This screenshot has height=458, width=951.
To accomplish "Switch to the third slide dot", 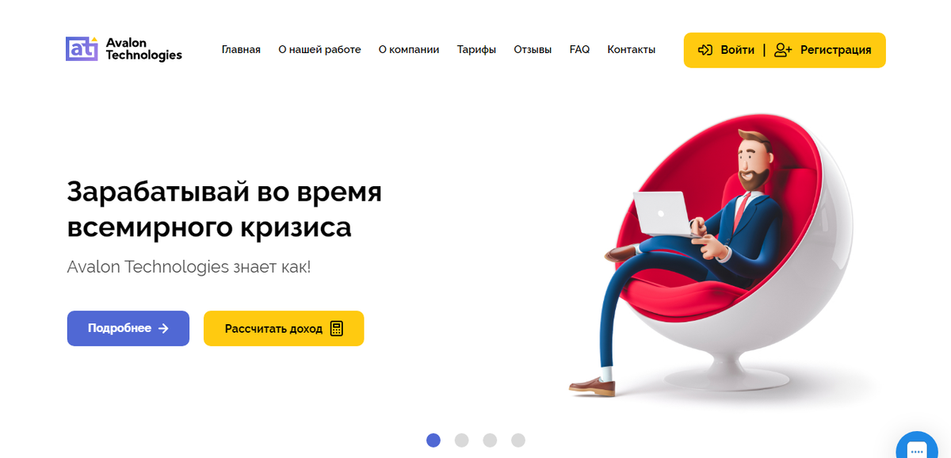I will [x=490, y=440].
